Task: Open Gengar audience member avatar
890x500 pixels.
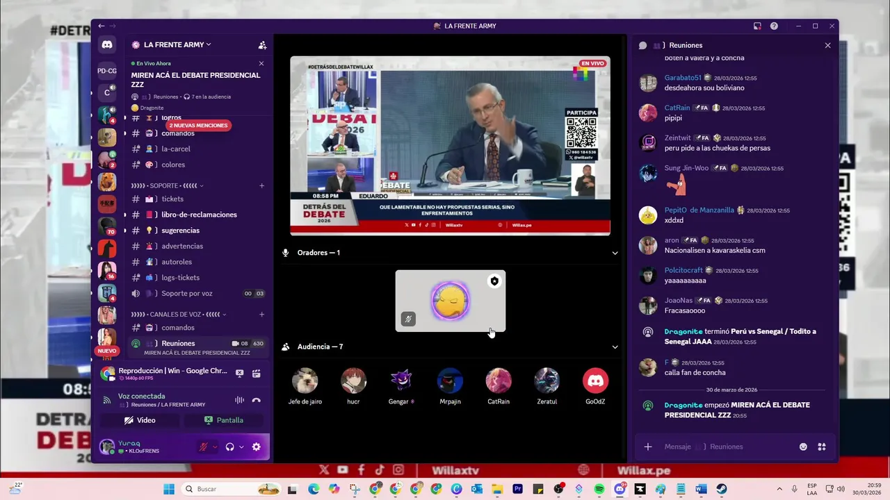Action: 401,381
